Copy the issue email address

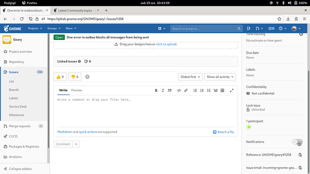[300, 168]
